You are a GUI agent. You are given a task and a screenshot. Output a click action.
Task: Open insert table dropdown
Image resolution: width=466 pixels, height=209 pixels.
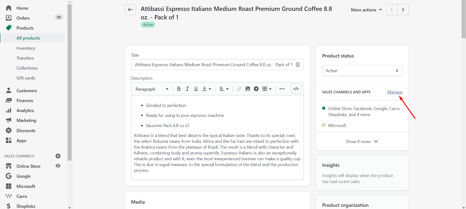[267, 89]
